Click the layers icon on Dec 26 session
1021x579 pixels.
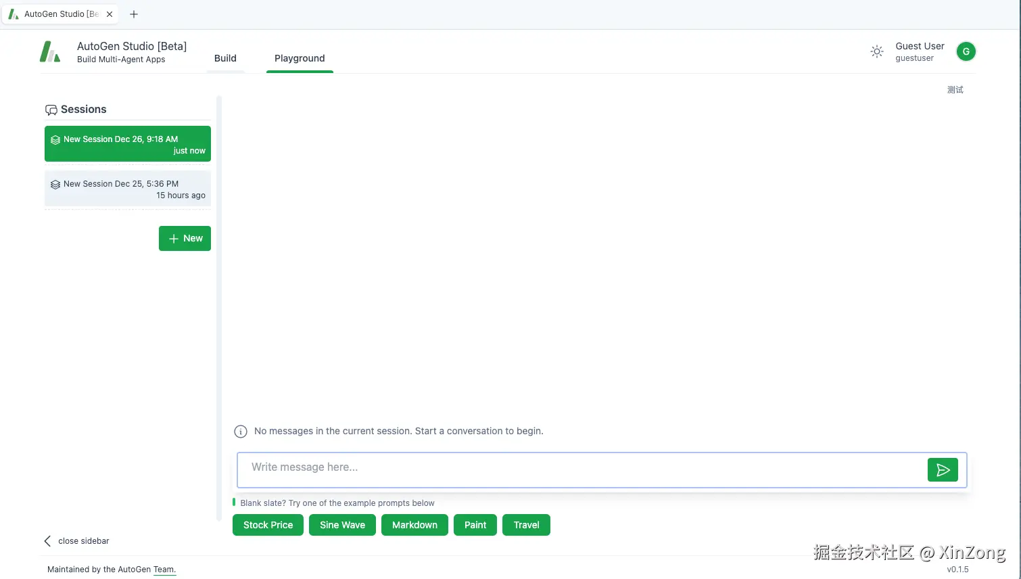(x=55, y=140)
